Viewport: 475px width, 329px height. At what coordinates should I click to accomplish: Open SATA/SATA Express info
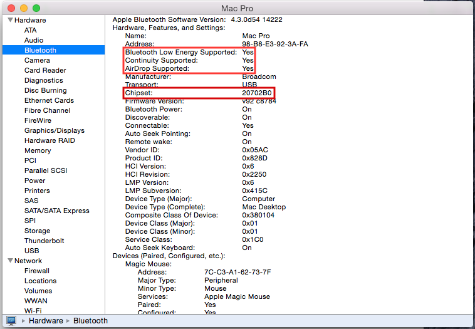[57, 211]
